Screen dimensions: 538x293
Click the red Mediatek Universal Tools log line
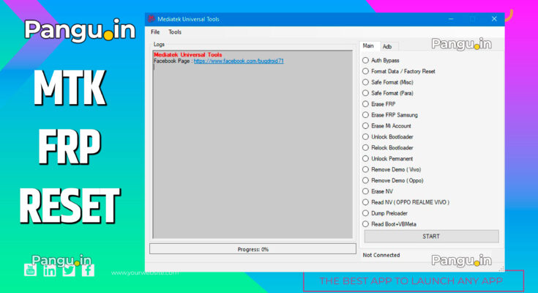(x=187, y=55)
